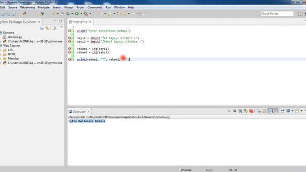Click the Open Perspective icon

299,14
